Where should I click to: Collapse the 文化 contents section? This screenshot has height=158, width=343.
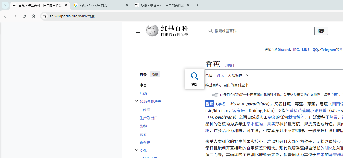coord(137,150)
